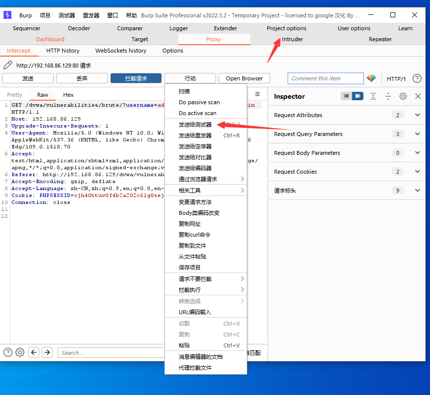Viewport: 430px width, 395px height.
Task: Select 发送给测试器 from context menu
Action: pyautogui.click(x=206, y=125)
